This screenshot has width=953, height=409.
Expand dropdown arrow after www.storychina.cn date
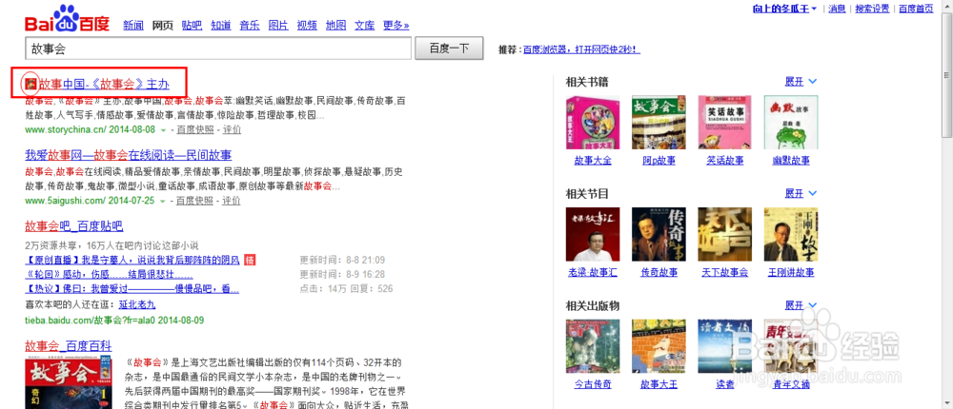pos(163,130)
